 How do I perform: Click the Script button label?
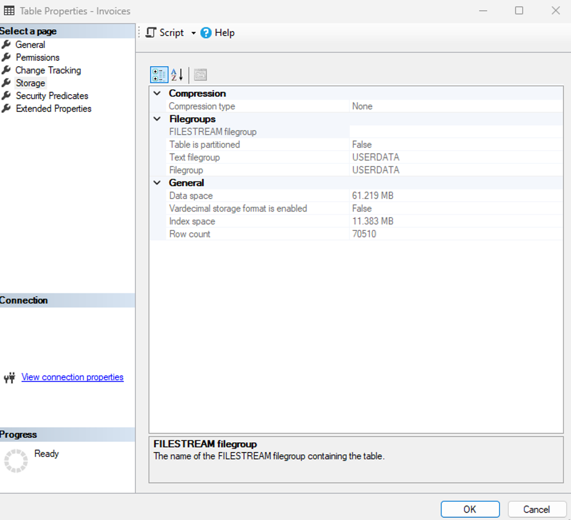(171, 33)
